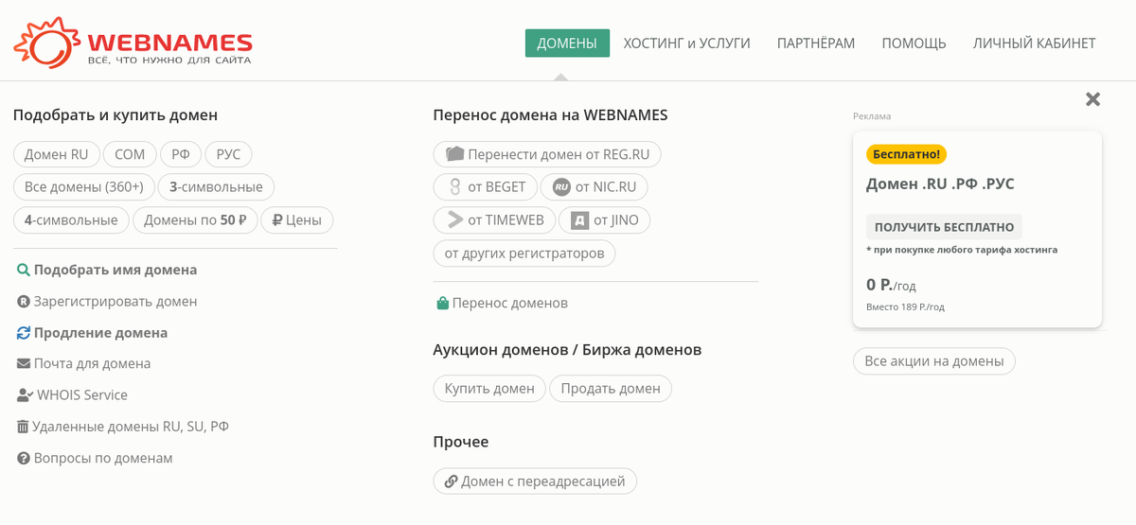This screenshot has height=525, width=1136.
Task: Click the от BEGET label
Action: tap(497, 187)
